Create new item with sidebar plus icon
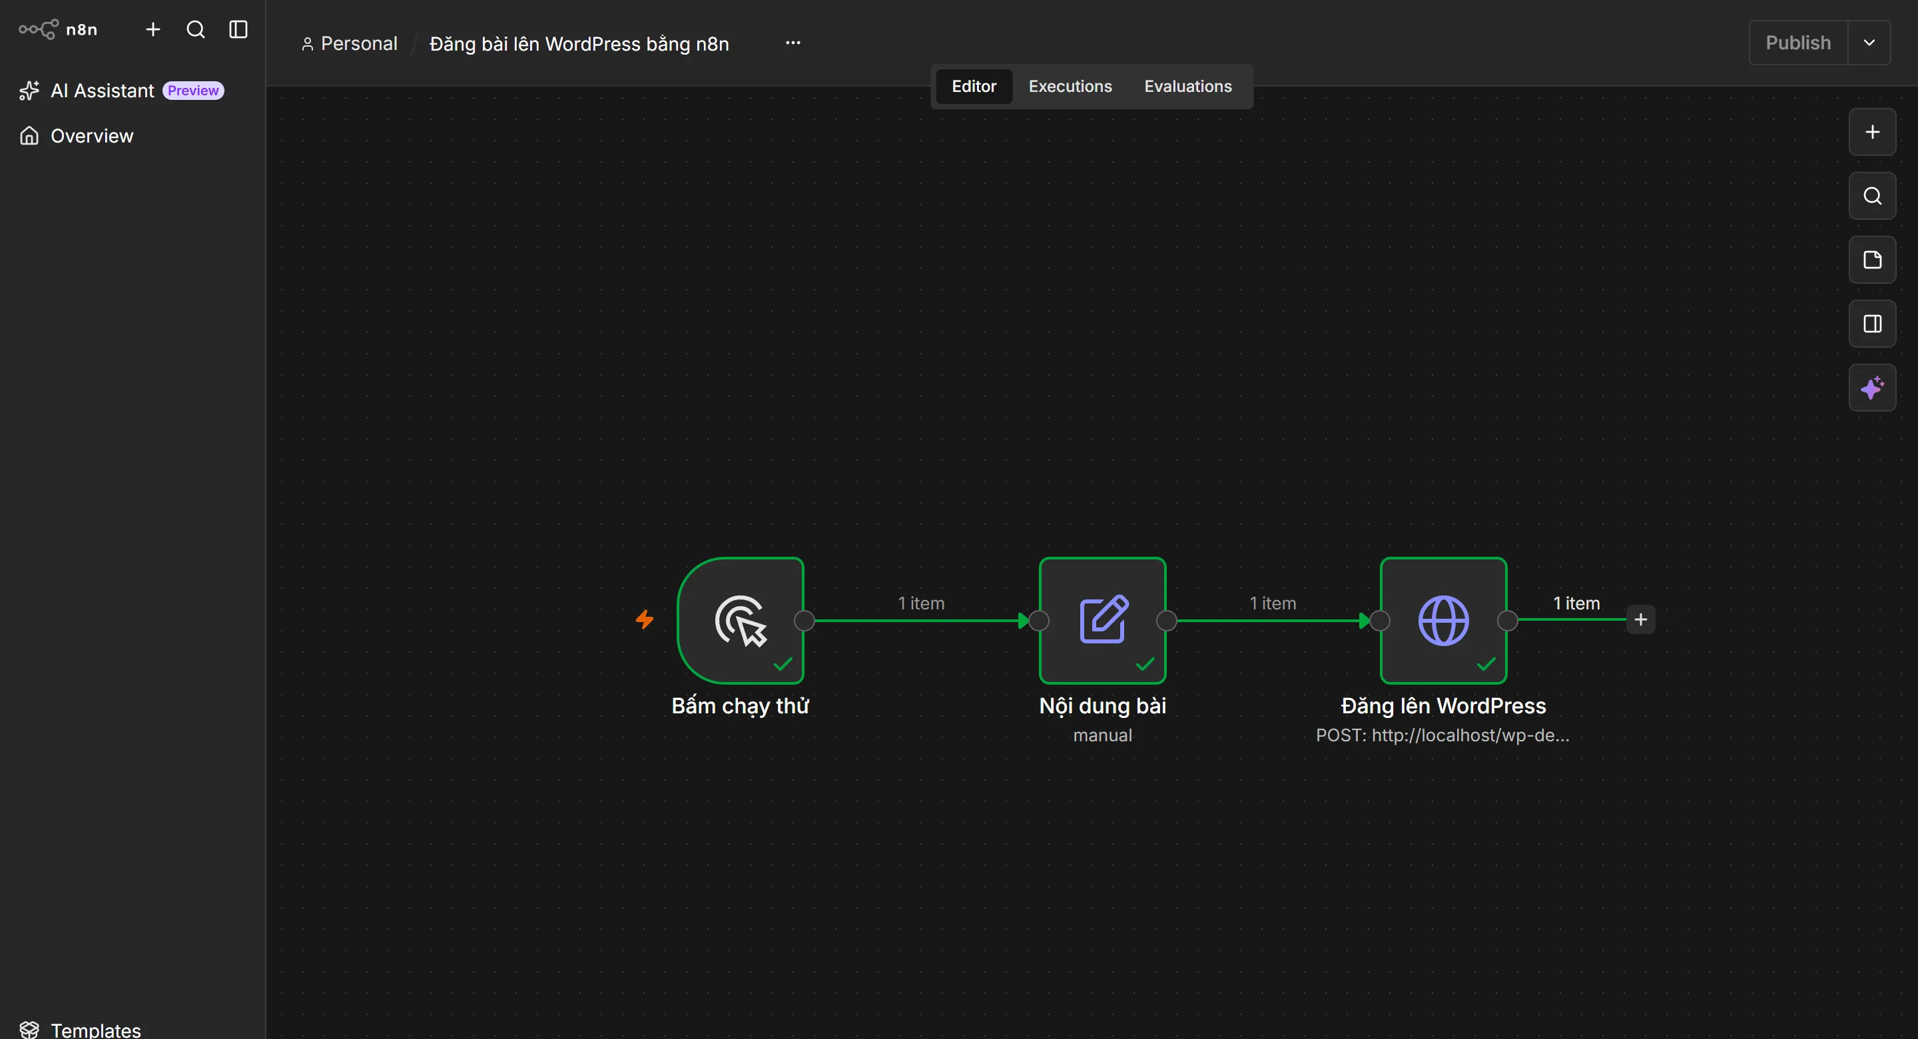Screen dimensions: 1918x1039 tap(153, 30)
